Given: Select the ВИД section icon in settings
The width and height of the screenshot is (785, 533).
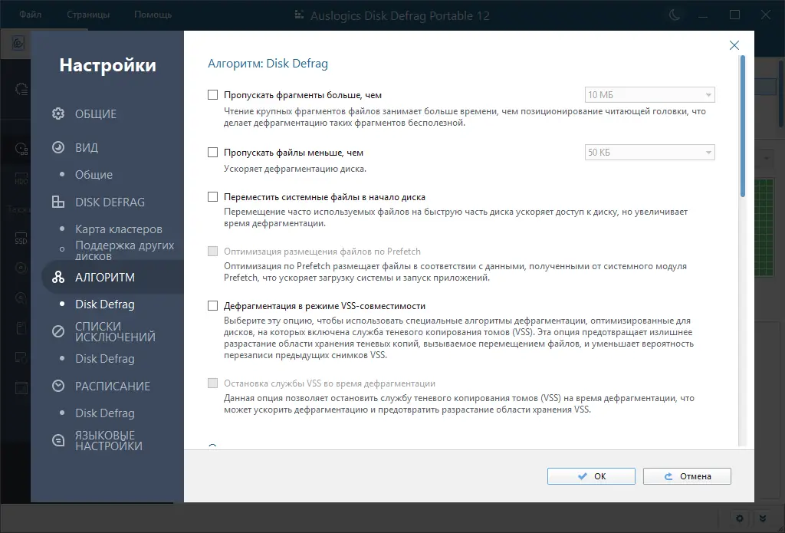Looking at the screenshot, I should pos(57,147).
